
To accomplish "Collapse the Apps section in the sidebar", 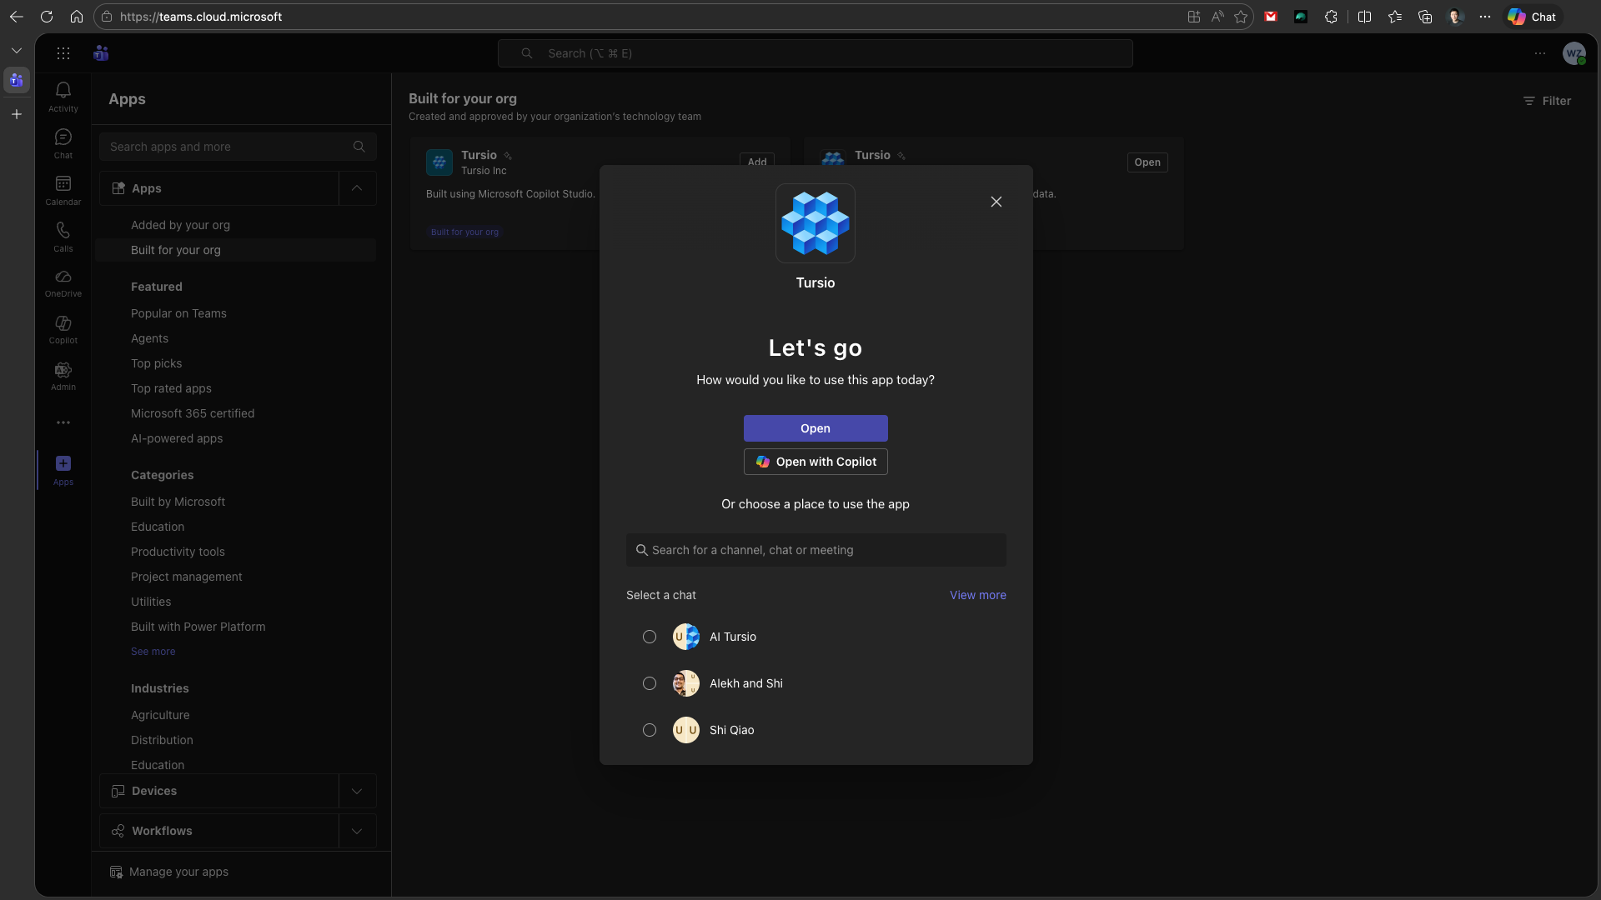I will (x=357, y=188).
